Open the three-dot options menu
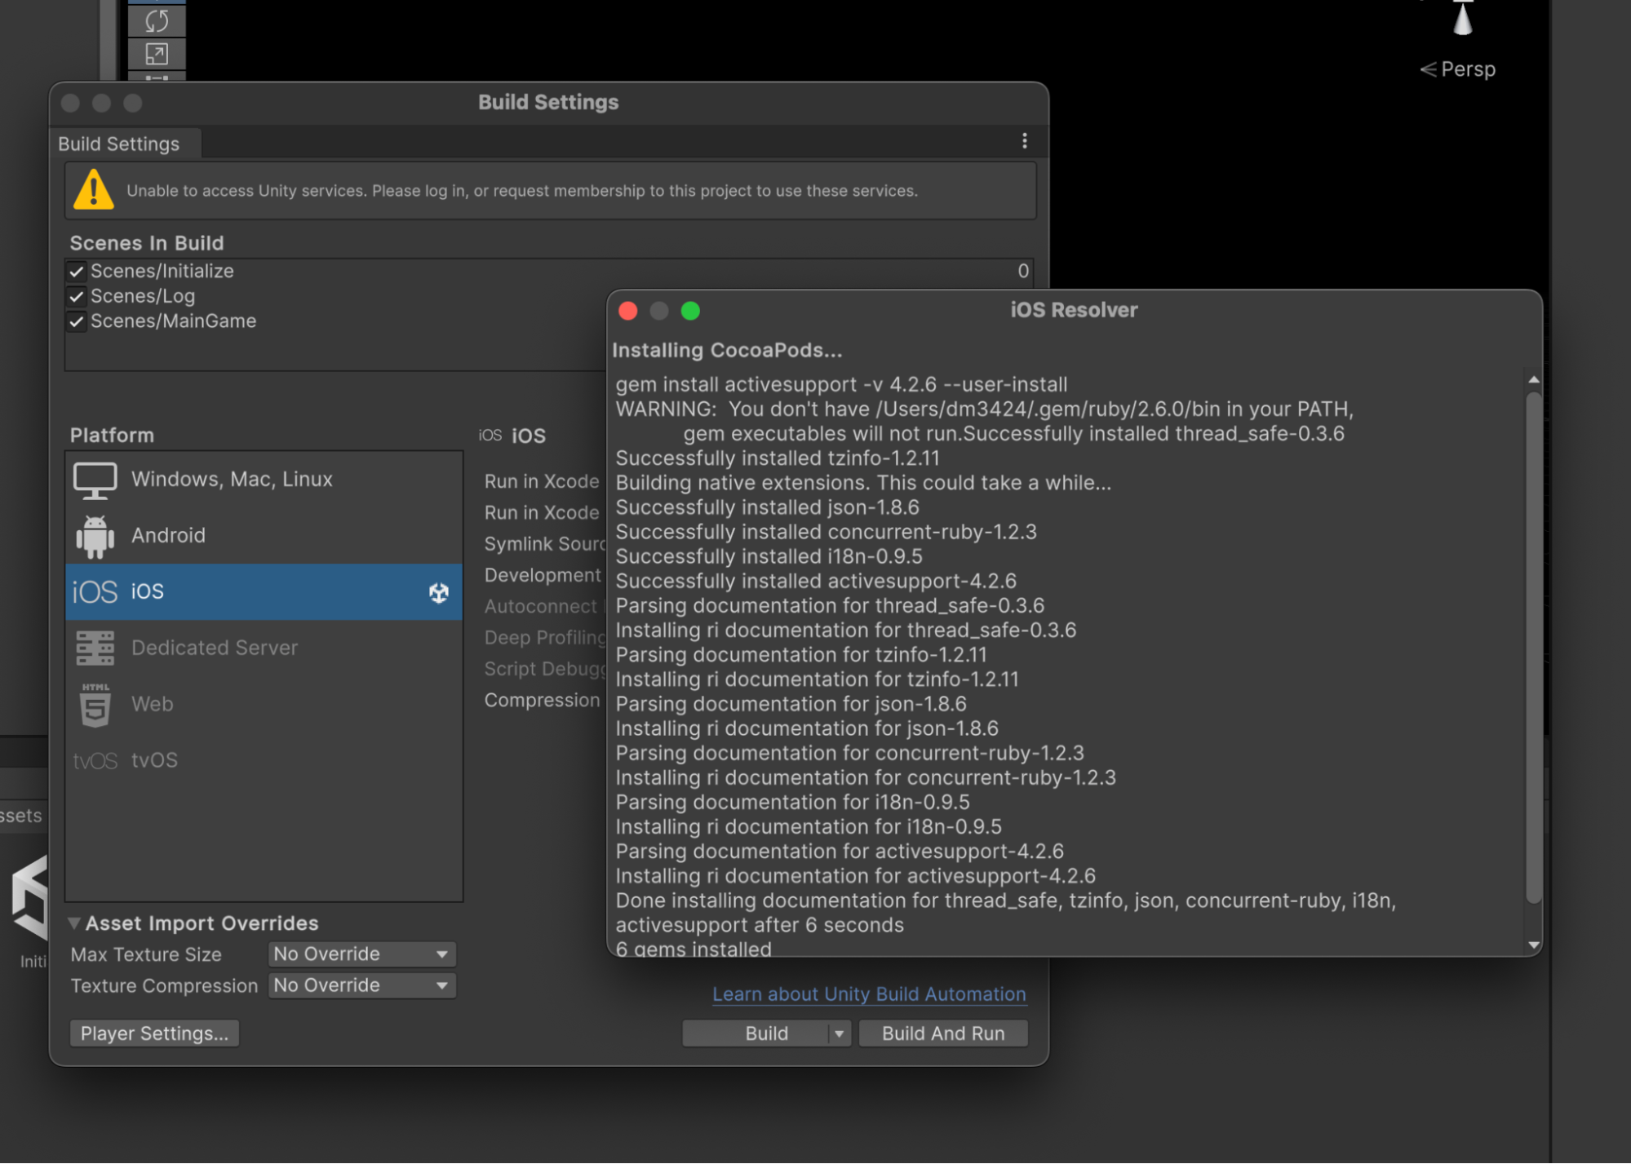1631x1164 pixels. tap(1025, 141)
